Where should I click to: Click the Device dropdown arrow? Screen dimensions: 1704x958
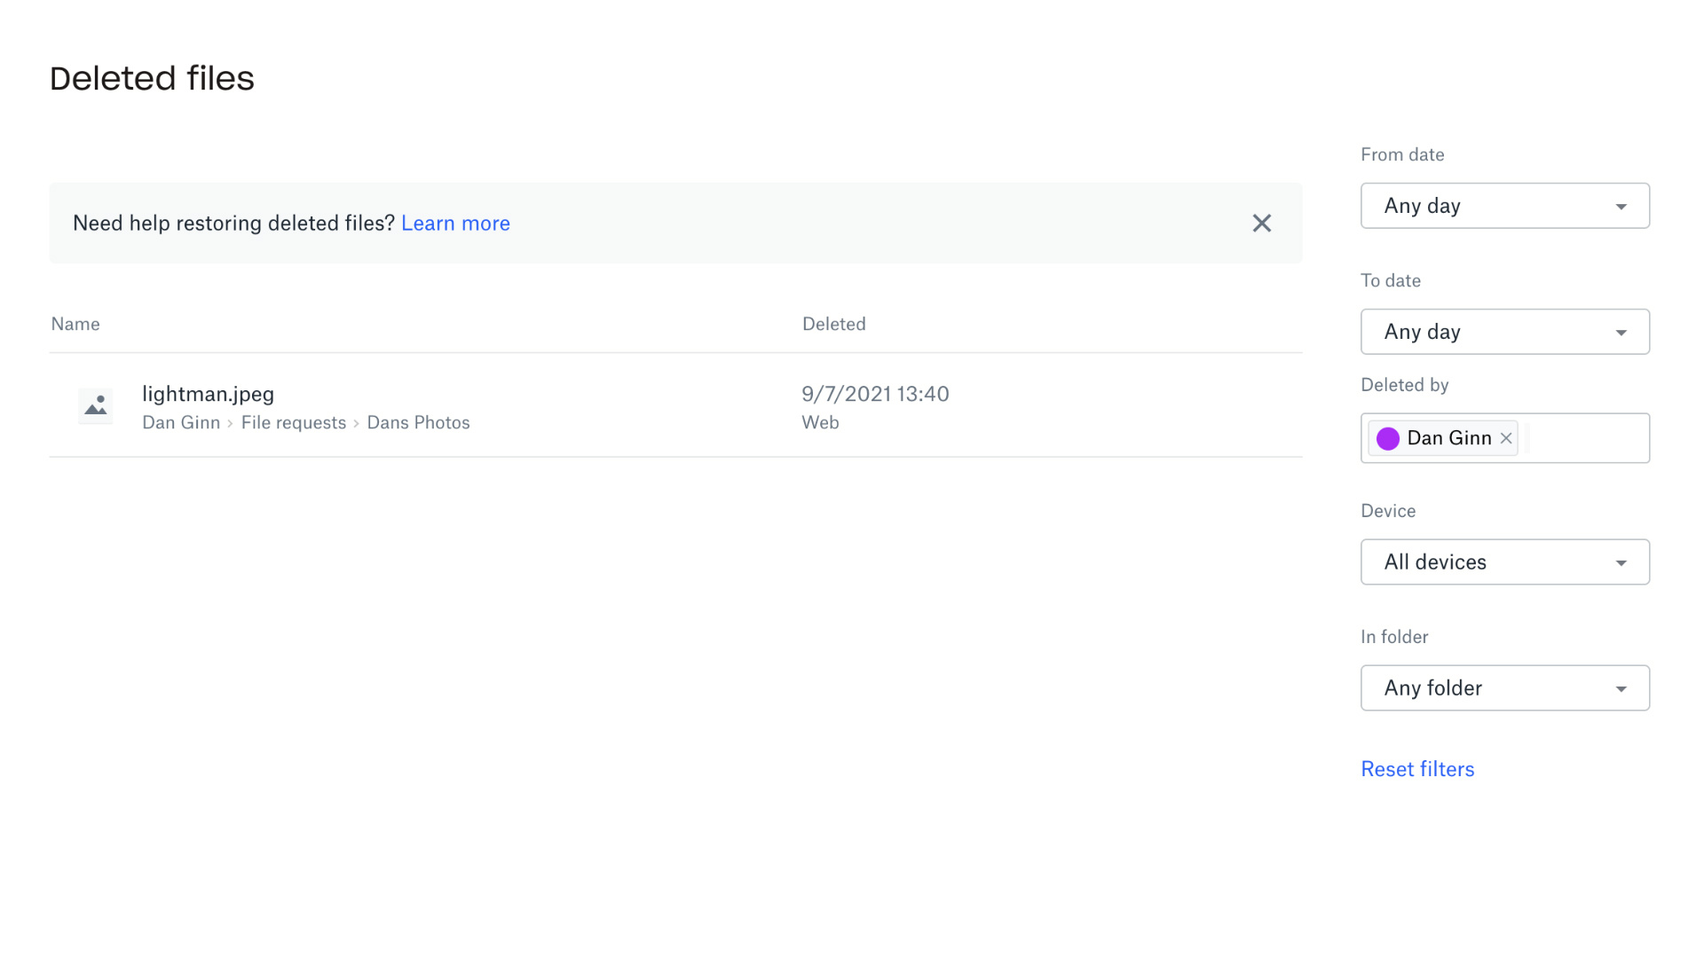click(1621, 561)
